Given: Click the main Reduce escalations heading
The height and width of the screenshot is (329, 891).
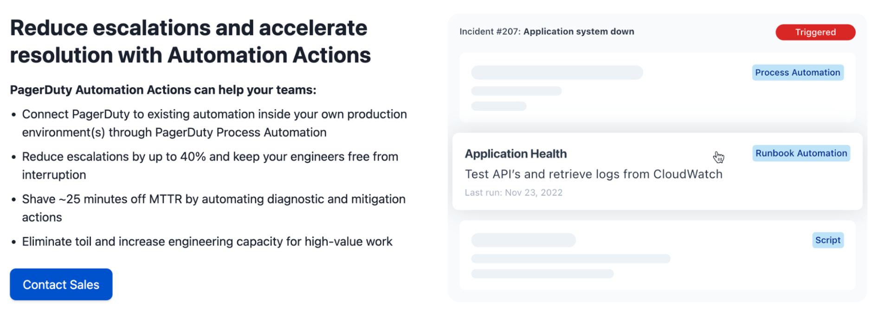Looking at the screenshot, I should click(x=190, y=42).
